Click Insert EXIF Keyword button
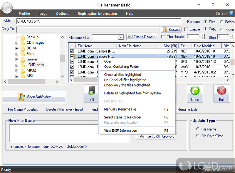Image resolution: width=235 pixels, height=173 pixels. tap(156, 136)
